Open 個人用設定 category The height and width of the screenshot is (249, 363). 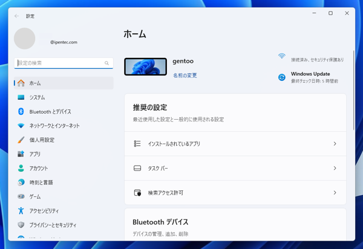(64, 140)
